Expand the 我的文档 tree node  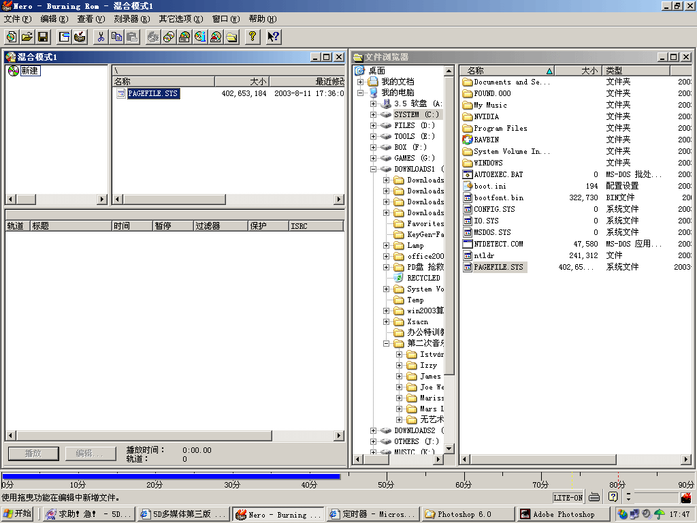click(361, 82)
